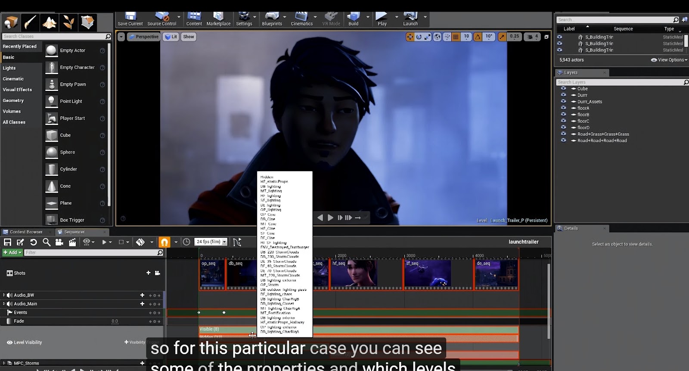Screen dimensions: 689x371
Task: Click Sequencer restore/revert circular arrow icon
Action: coord(33,242)
